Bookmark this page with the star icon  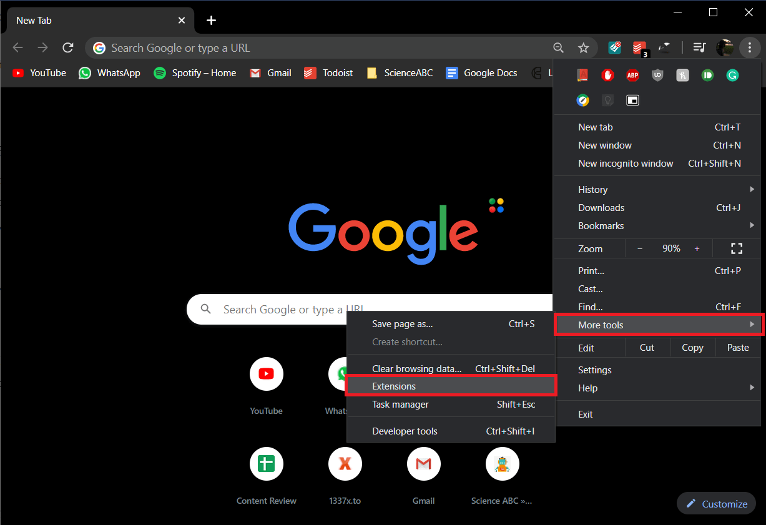(584, 47)
